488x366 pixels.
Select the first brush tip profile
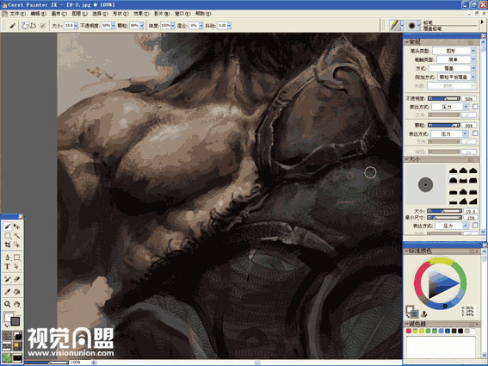pyautogui.click(x=453, y=171)
